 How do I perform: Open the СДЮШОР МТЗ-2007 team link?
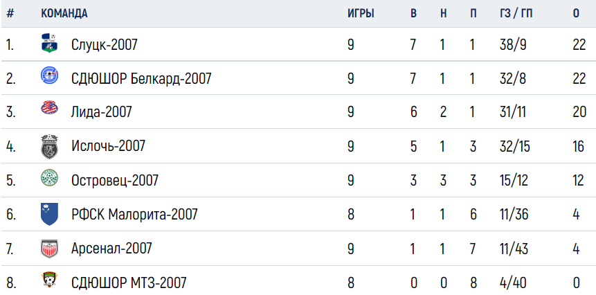pyautogui.click(x=129, y=283)
